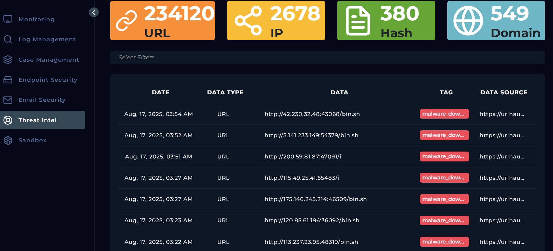The width and height of the screenshot is (553, 251).
Task: Click the Email Security envelope icon
Action: coord(8,100)
